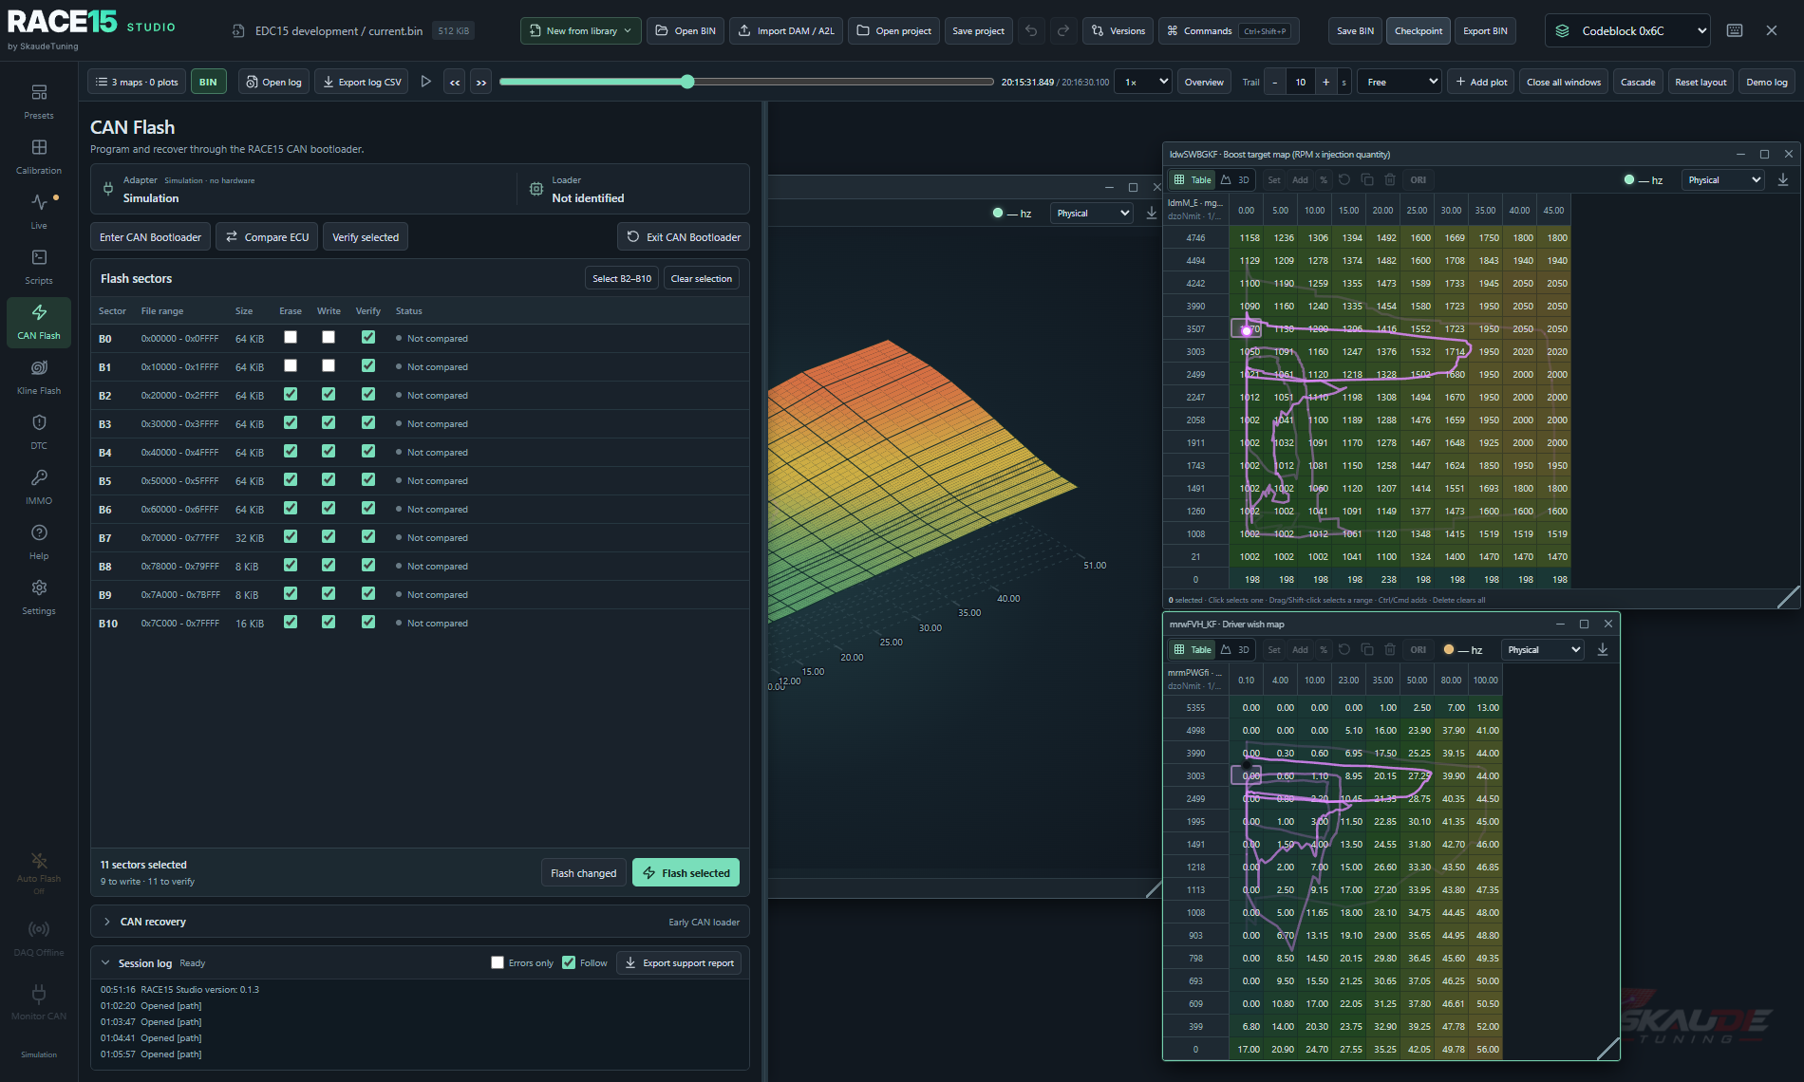Copy icon in Boost target map toolbar
Image resolution: width=1804 pixels, height=1082 pixels.
click(x=1367, y=179)
